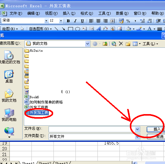Open Fill Color dropdown arrow
Screen dimensions: 165x164
[134, 29]
